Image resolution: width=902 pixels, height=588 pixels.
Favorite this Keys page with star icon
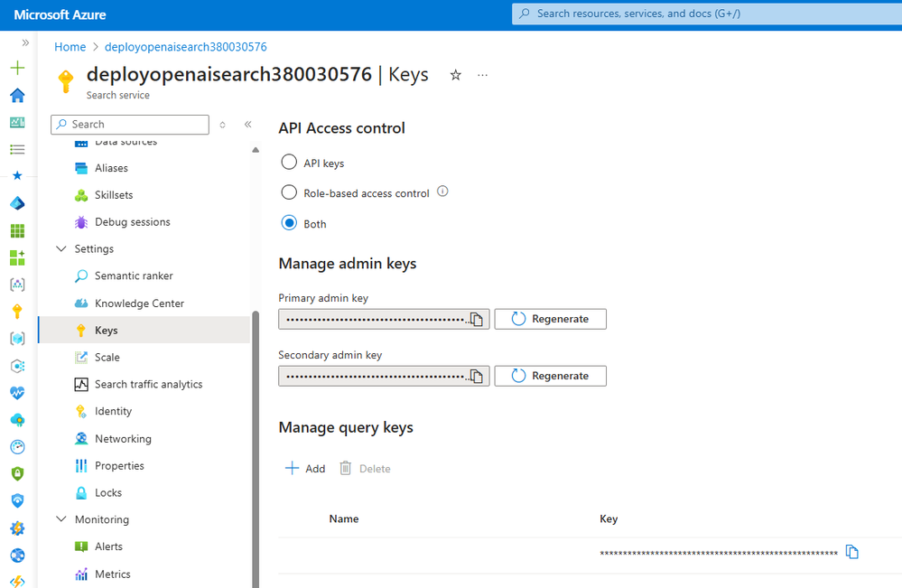(456, 75)
